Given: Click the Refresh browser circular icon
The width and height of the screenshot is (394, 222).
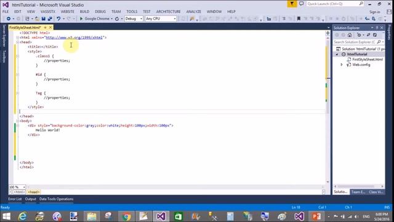Looking at the screenshot, I should tap(117, 18).
